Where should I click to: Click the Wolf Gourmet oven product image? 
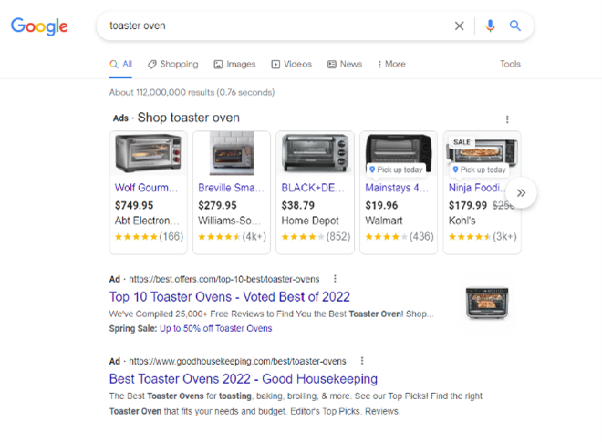148,153
